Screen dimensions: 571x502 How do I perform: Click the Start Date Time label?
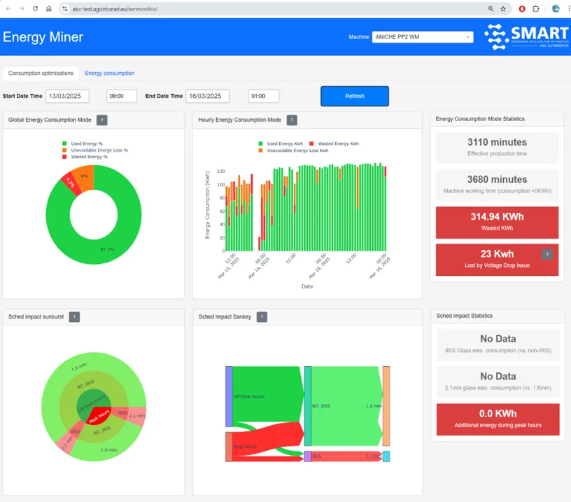[22, 96]
